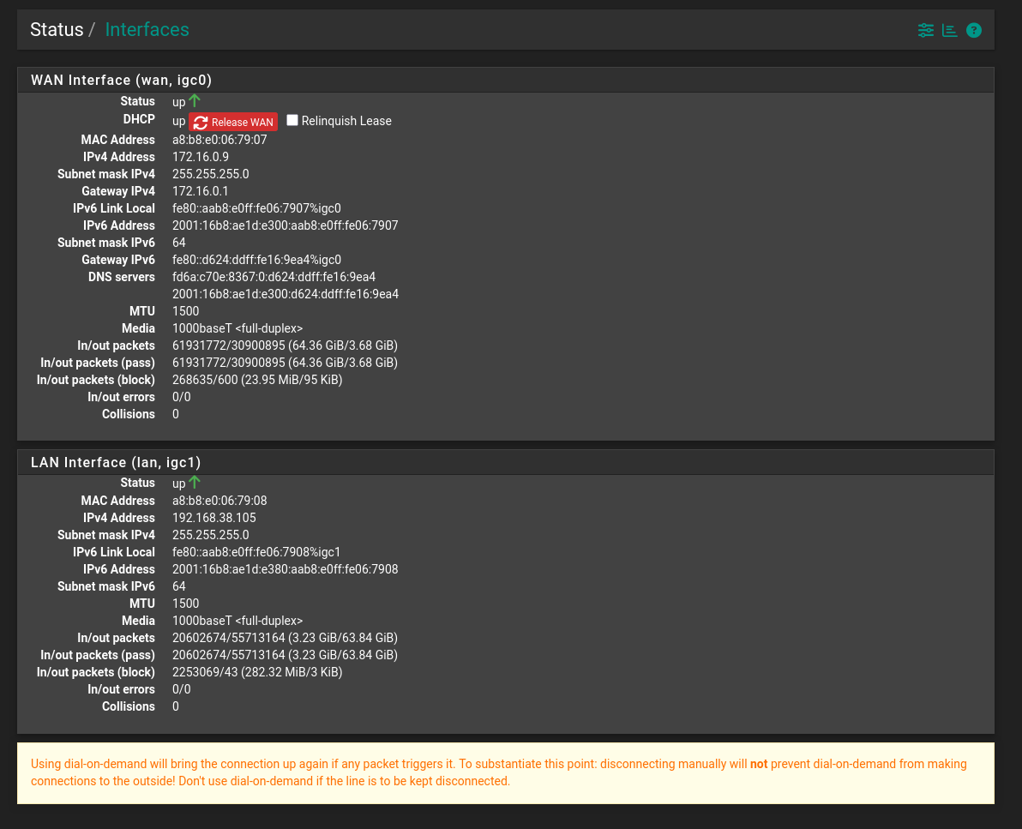The width and height of the screenshot is (1022, 829).
Task: Open related settings via the sliders icon
Action: point(925,30)
